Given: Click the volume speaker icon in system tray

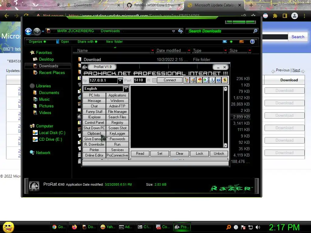Looking at the screenshot, I should 258,227.
